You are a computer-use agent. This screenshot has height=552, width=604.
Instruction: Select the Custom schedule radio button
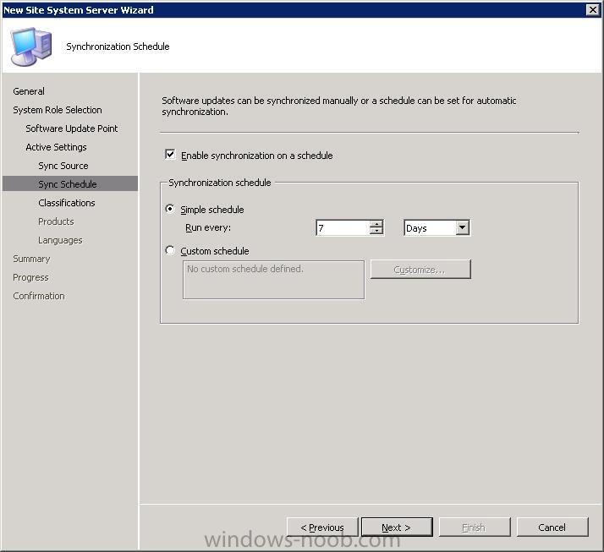pos(170,250)
